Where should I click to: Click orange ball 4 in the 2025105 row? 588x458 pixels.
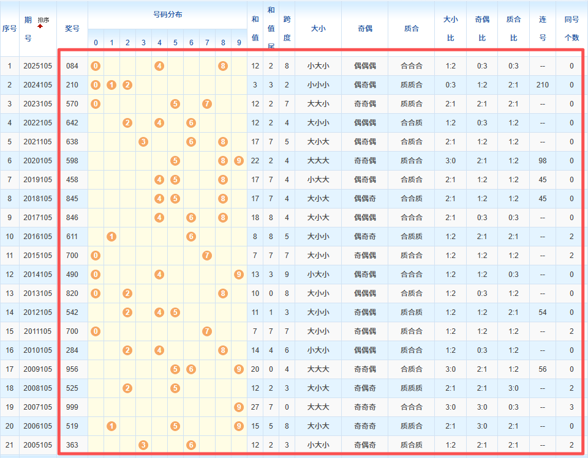[x=159, y=66]
